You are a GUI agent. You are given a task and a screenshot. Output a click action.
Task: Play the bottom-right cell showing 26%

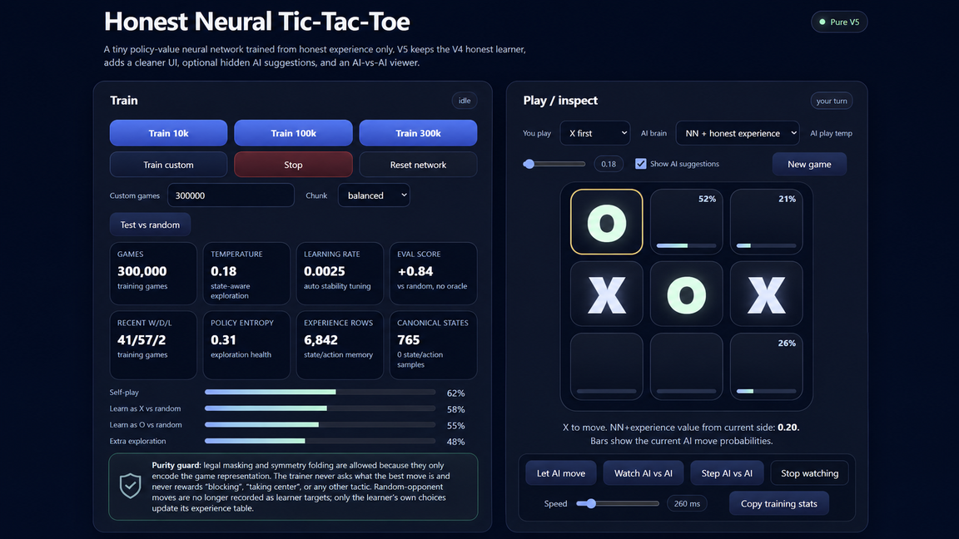click(x=767, y=366)
